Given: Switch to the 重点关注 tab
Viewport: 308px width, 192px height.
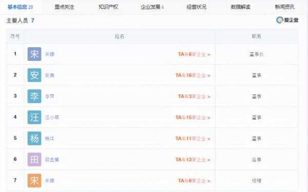Looking at the screenshot, I should click(x=64, y=7).
